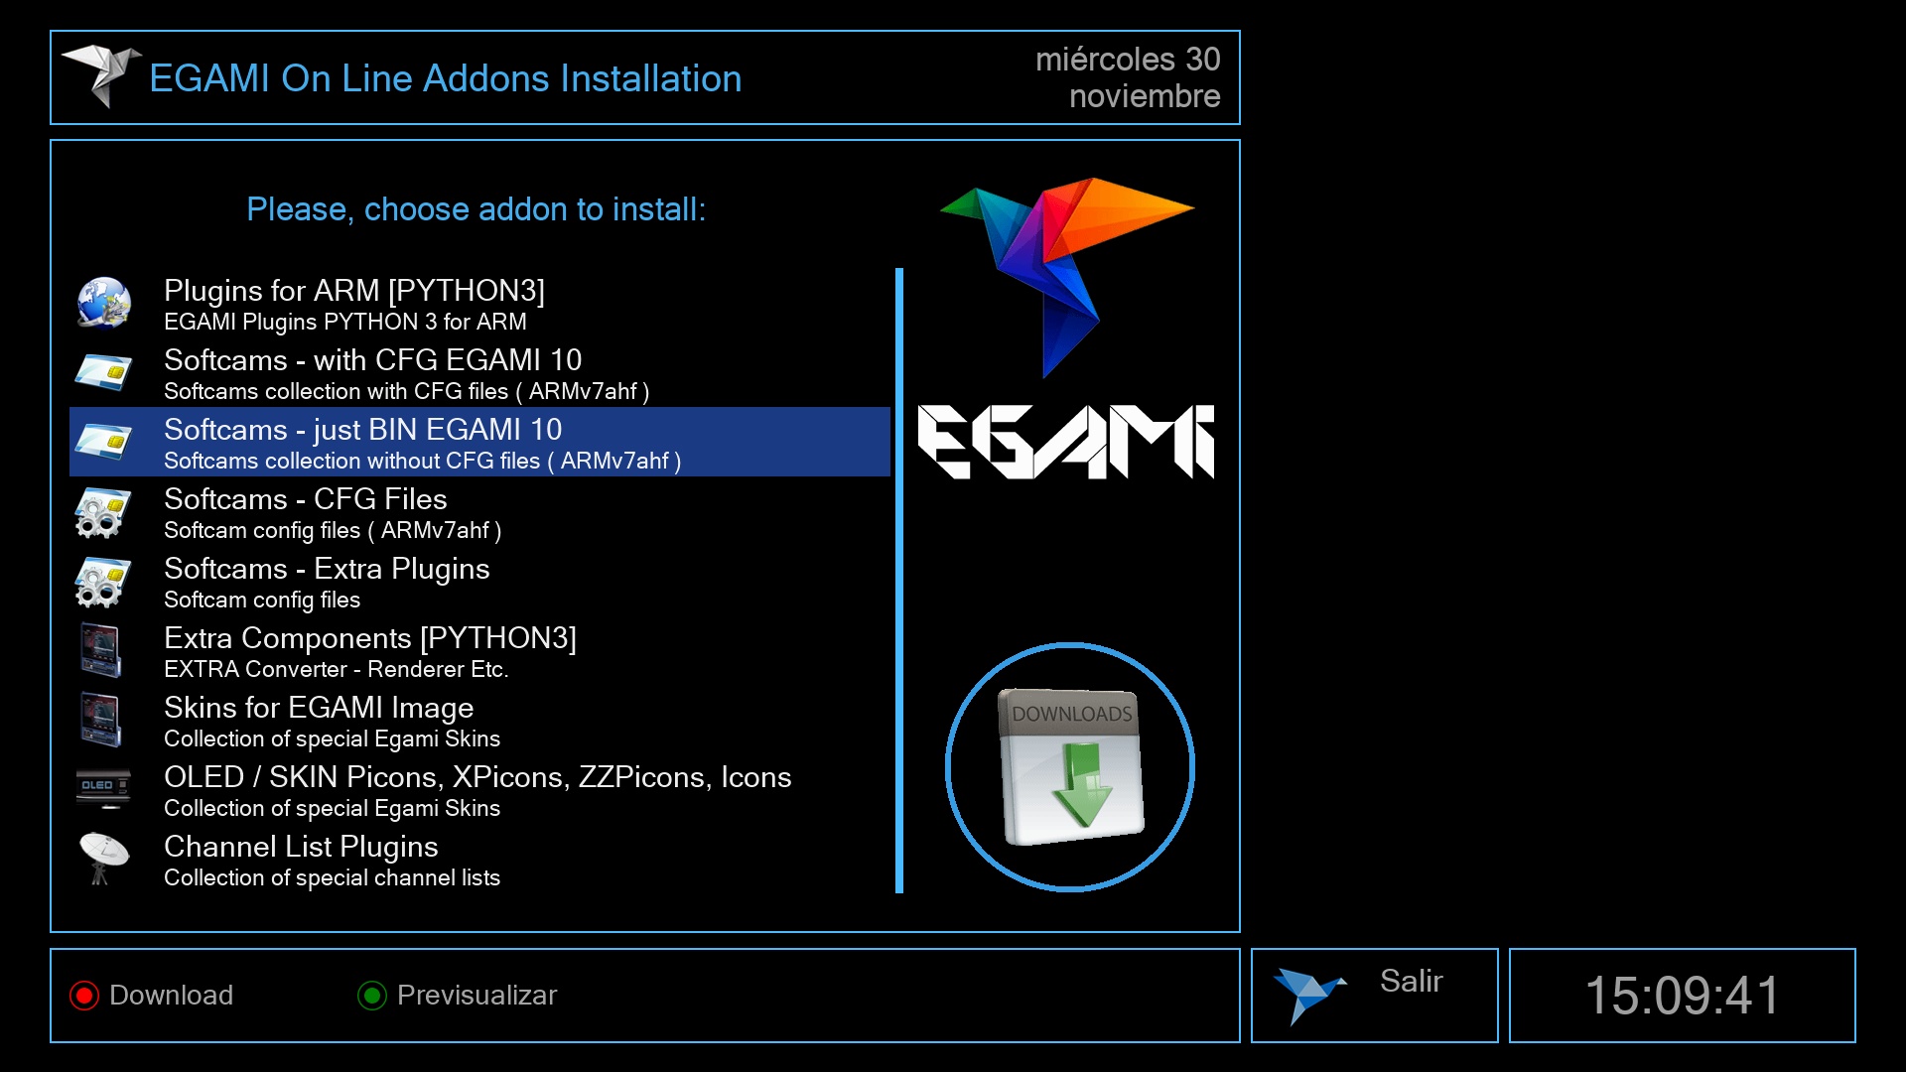The height and width of the screenshot is (1072, 1906).
Task: Click the vertical blue list scrollbar
Action: [898, 581]
